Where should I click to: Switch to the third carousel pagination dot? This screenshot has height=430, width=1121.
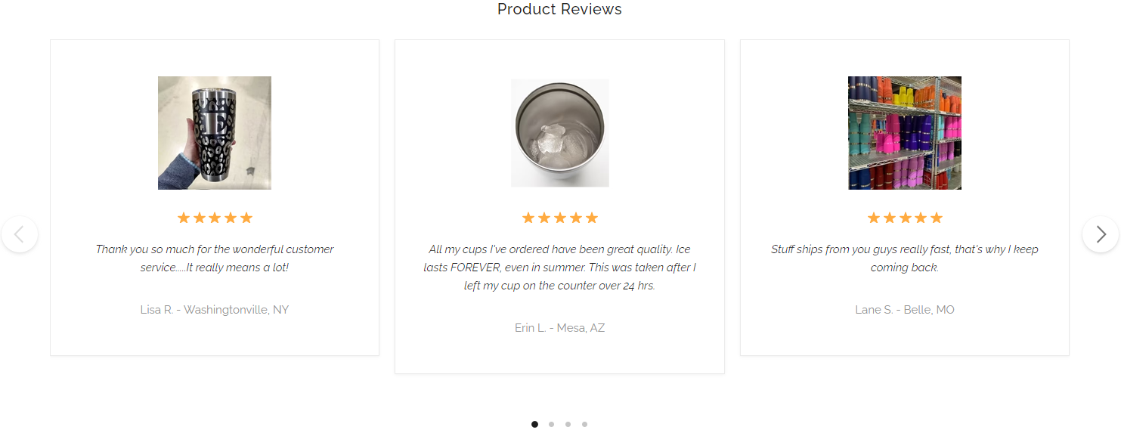click(568, 424)
